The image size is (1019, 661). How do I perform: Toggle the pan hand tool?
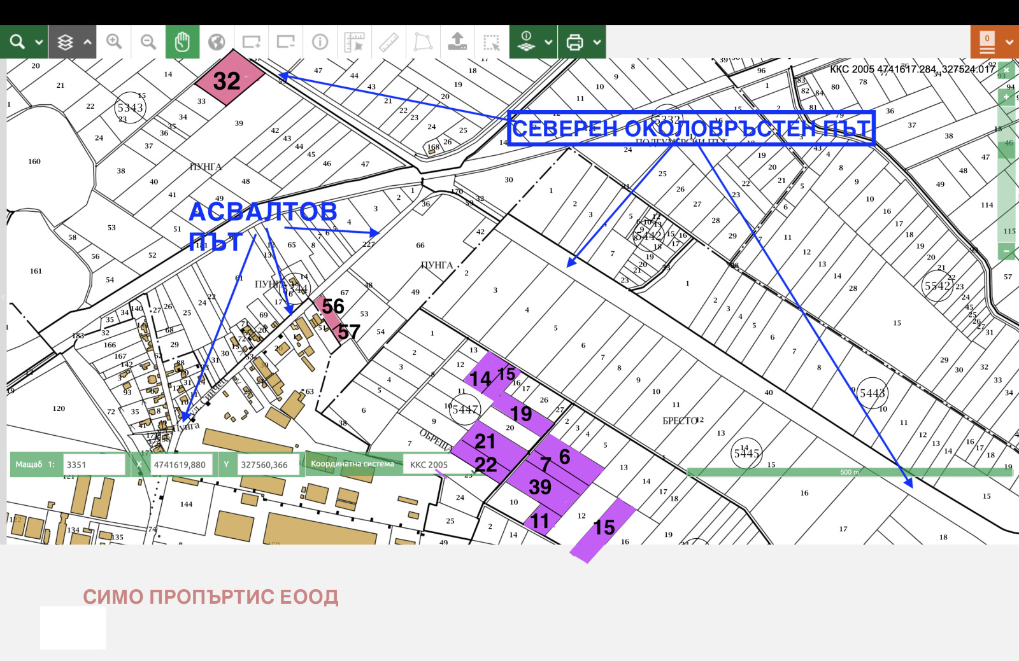pyautogui.click(x=182, y=42)
